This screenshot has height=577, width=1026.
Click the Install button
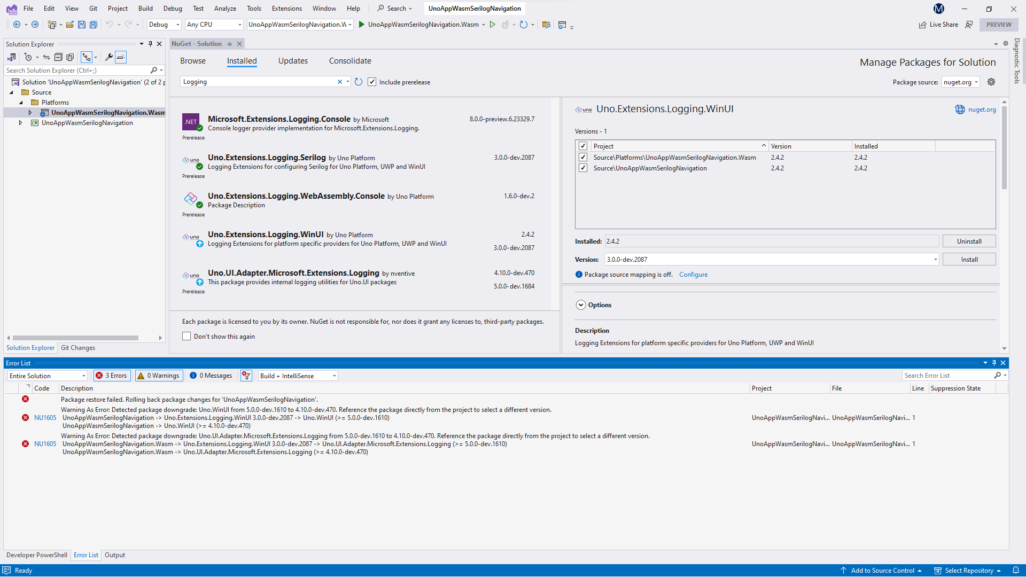(969, 259)
